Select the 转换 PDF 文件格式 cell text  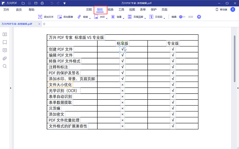point(65,61)
